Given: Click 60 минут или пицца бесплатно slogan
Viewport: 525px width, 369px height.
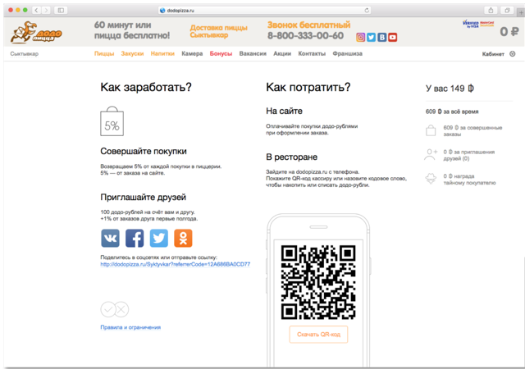Looking at the screenshot, I should click(x=132, y=30).
